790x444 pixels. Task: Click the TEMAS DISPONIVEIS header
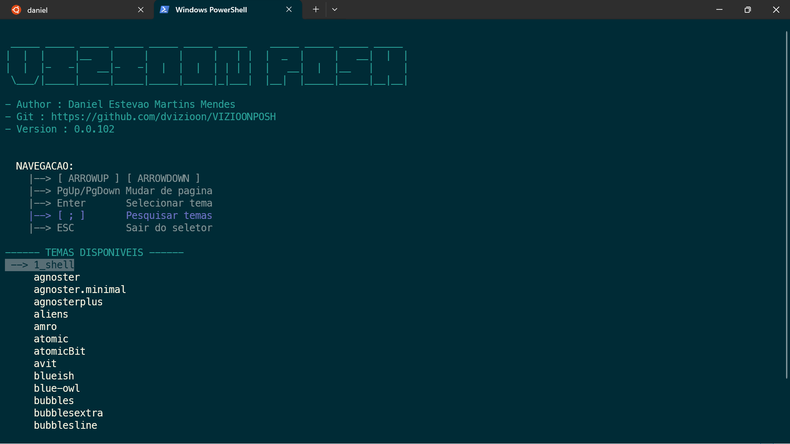(94, 253)
